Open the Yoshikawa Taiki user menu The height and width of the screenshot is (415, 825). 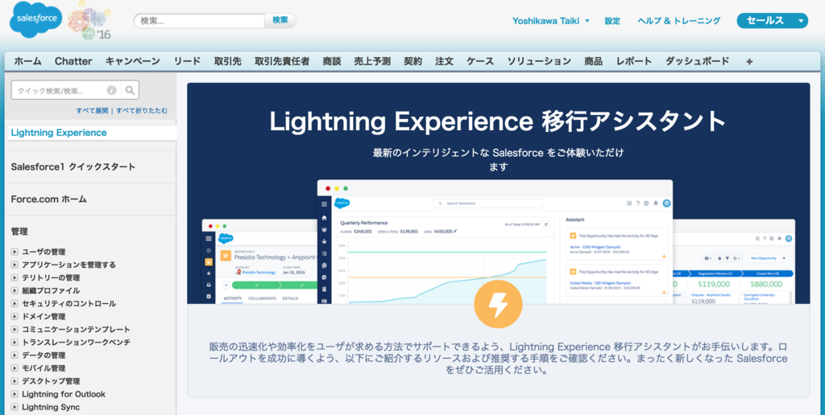[551, 21]
